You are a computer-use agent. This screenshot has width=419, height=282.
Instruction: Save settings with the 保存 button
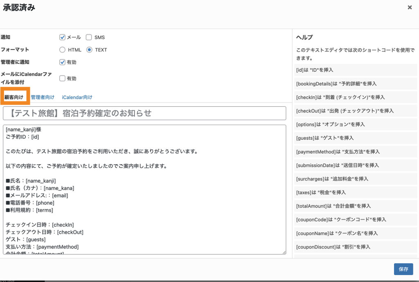[403, 269]
